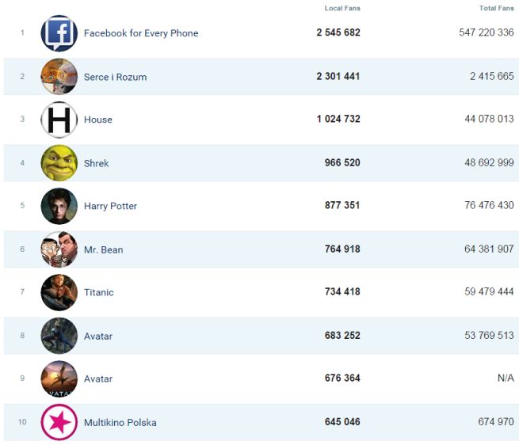
Task: Click the Facebook for Every Phone logo icon
Action: [x=59, y=33]
